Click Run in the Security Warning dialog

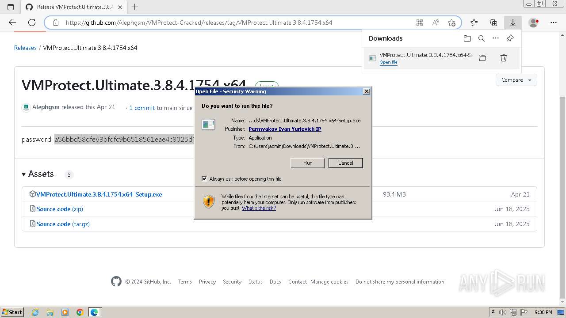click(x=308, y=163)
